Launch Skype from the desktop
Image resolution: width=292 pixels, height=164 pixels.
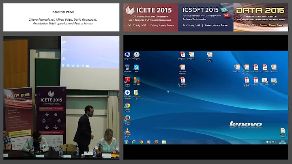click(x=137, y=68)
